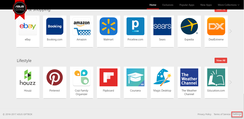The width and height of the screenshot is (244, 119).
Task: Open the Settings link in footer
Action: point(237,114)
